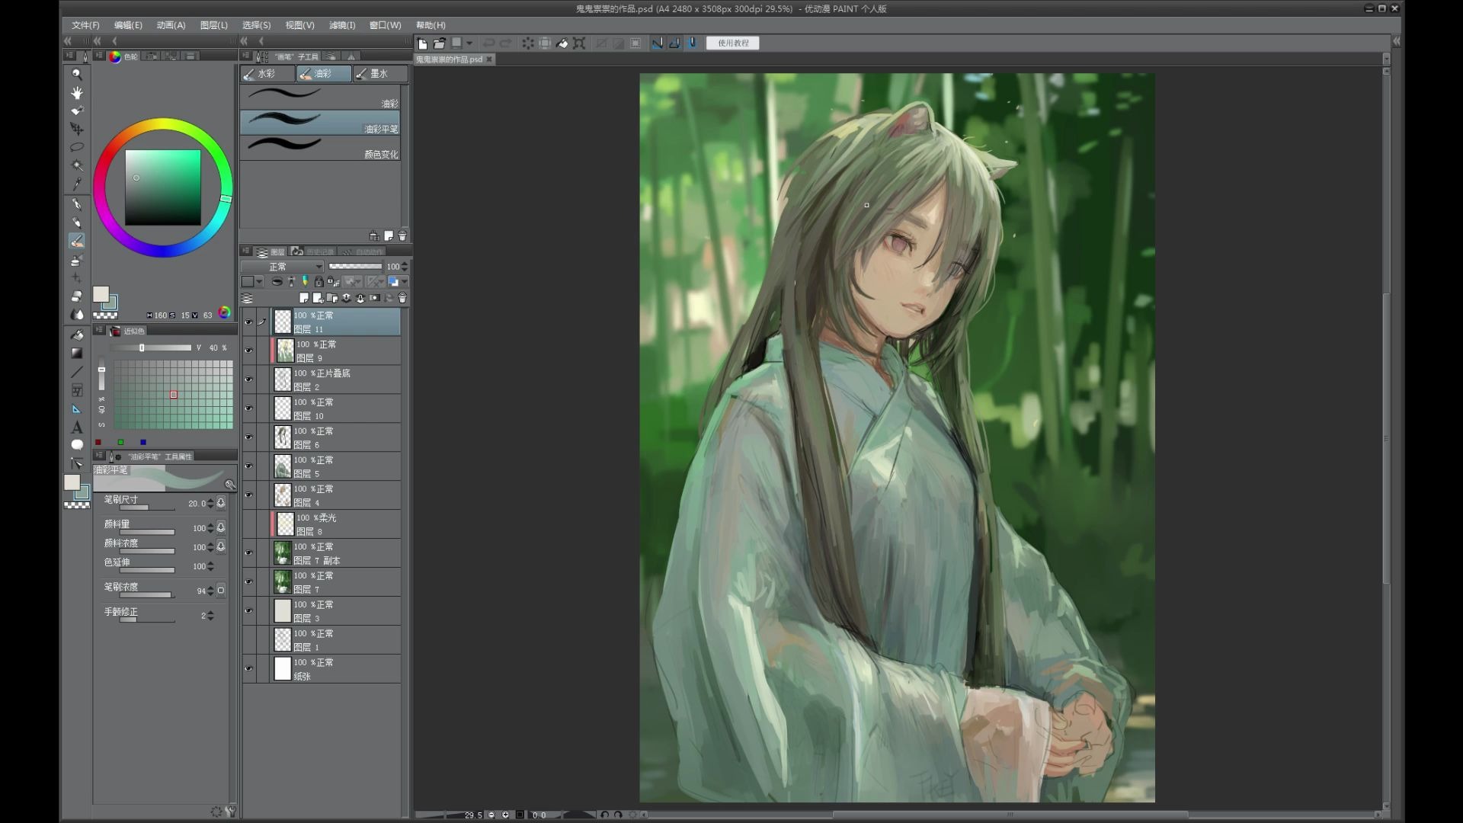Select the Airbrush tool
The image size is (1463, 823).
(x=77, y=260)
